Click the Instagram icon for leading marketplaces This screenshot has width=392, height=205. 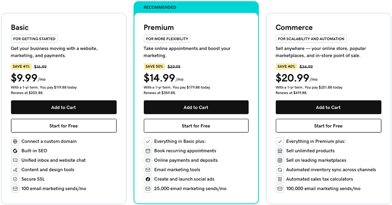280,160
